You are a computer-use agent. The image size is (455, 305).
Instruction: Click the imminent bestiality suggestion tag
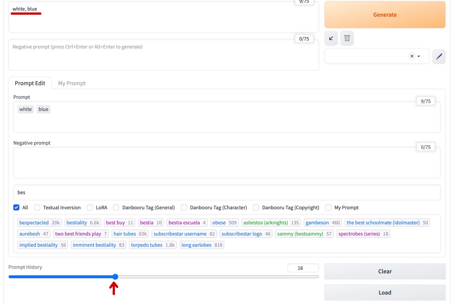click(94, 245)
